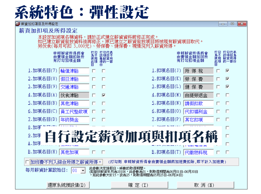261x194 pixels.
Task: Edit the 其它扣項 deduction field
Action: pyautogui.click(x=198, y=120)
